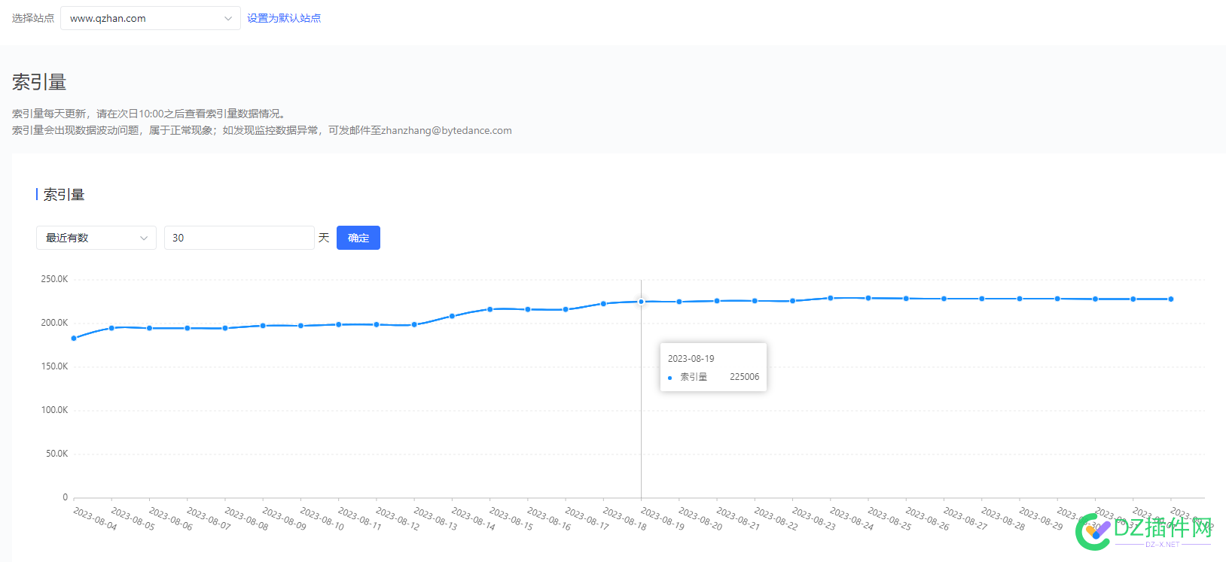Click the 150.0K y-axis label

pyautogui.click(x=54, y=366)
